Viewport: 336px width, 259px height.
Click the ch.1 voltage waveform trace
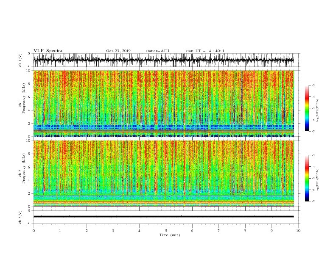point(164,60)
